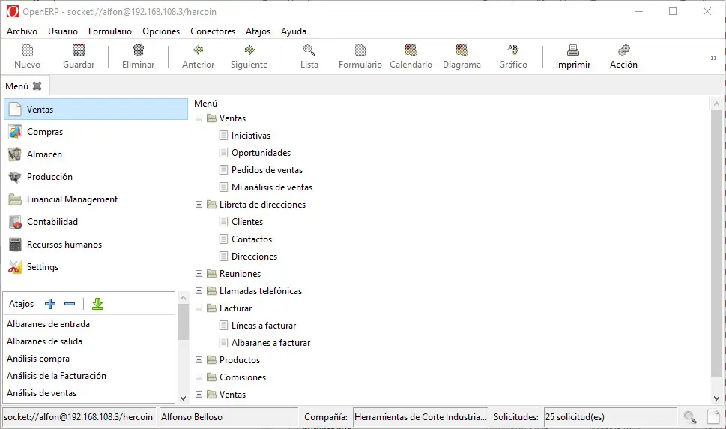The width and height of the screenshot is (726, 429).
Task: Show more toolbar items chevron
Action: [713, 58]
